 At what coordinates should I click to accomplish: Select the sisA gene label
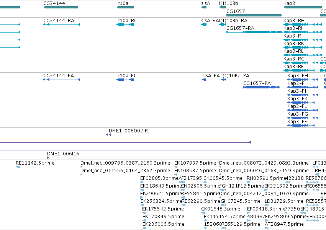[x=206, y=3]
